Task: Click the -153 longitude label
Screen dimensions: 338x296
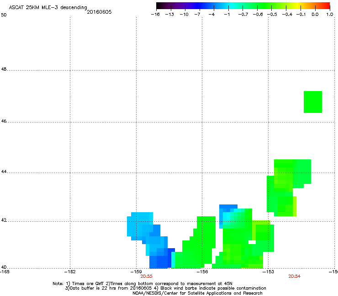Action: [269, 272]
